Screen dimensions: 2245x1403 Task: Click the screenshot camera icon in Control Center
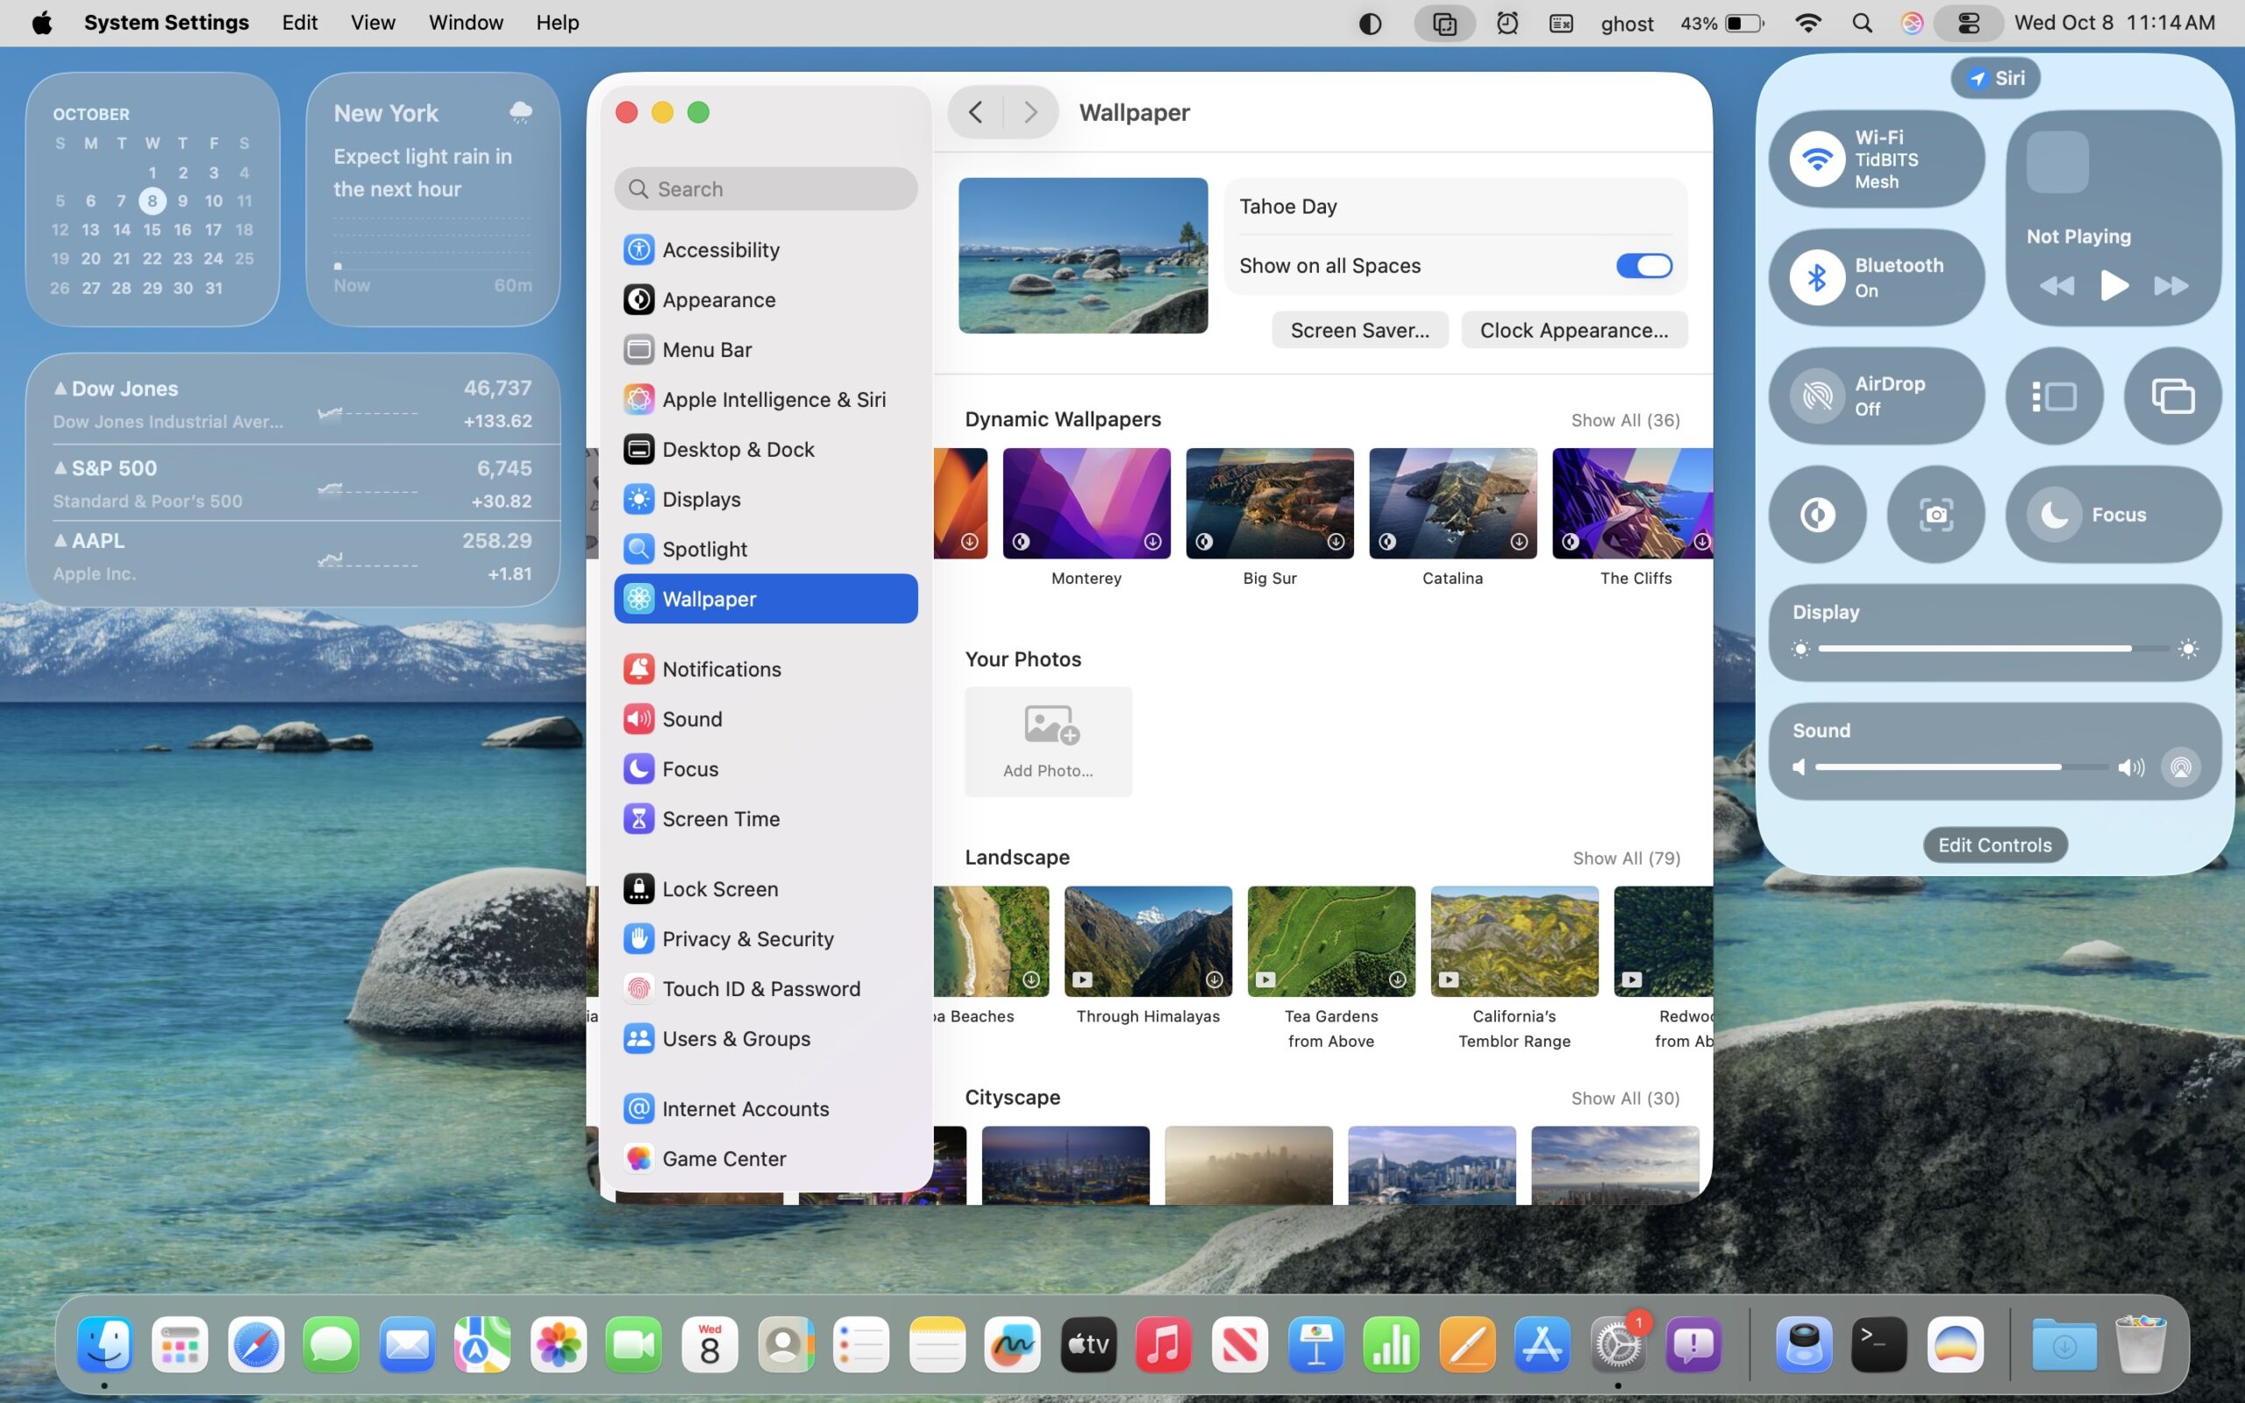pyautogui.click(x=1935, y=514)
